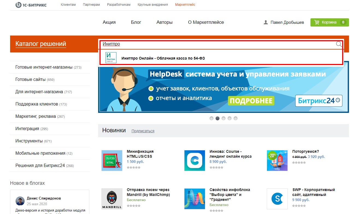Click the 25 мая 2020 date
This screenshot has width=358, height=214.
coord(37,204)
